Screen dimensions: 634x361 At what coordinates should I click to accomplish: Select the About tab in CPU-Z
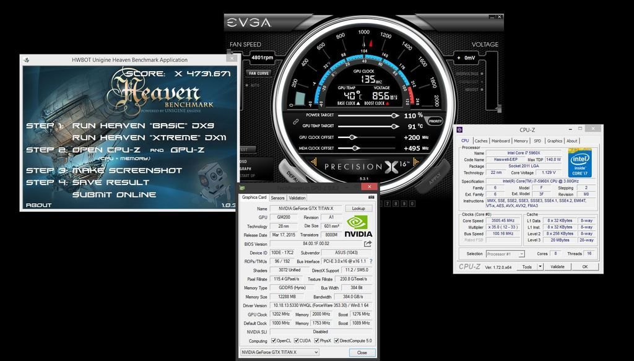571,141
